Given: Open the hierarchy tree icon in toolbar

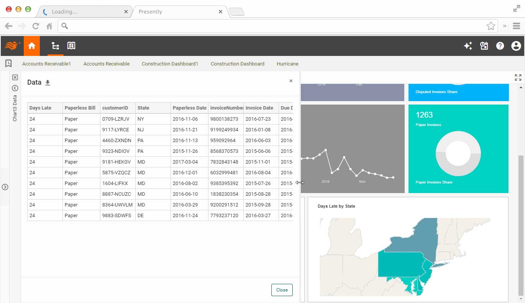Looking at the screenshot, I should click(x=56, y=46).
